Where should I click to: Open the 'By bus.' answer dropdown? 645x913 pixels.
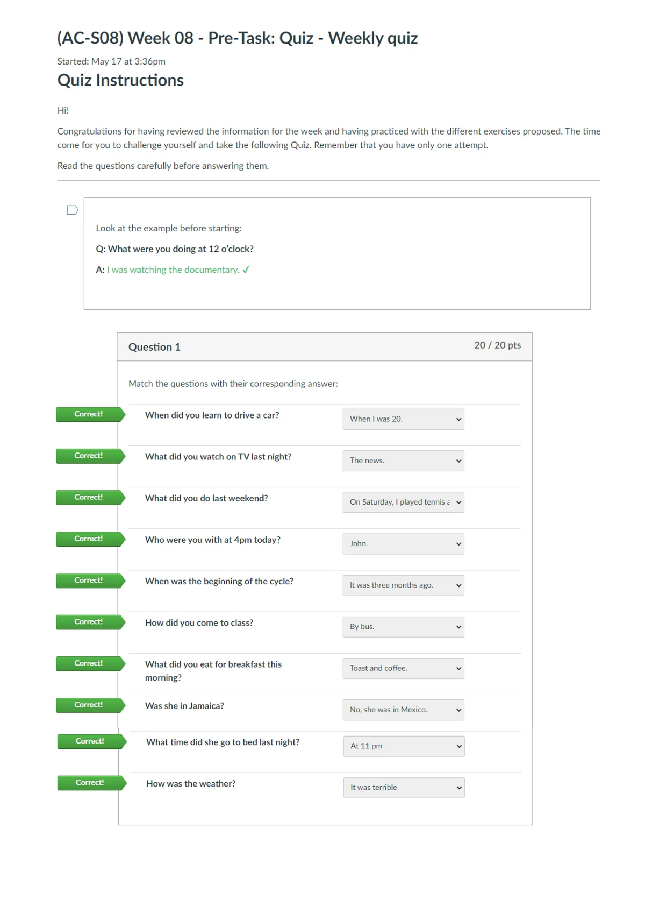pyautogui.click(x=403, y=627)
